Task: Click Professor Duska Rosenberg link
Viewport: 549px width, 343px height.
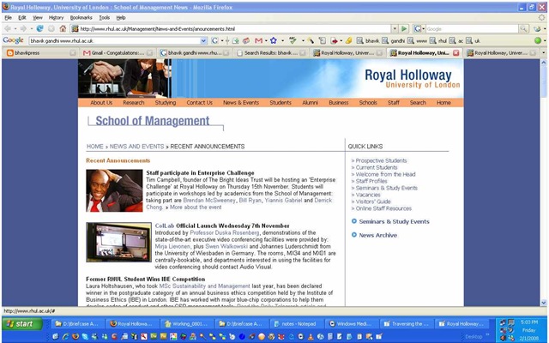Action: point(225,232)
